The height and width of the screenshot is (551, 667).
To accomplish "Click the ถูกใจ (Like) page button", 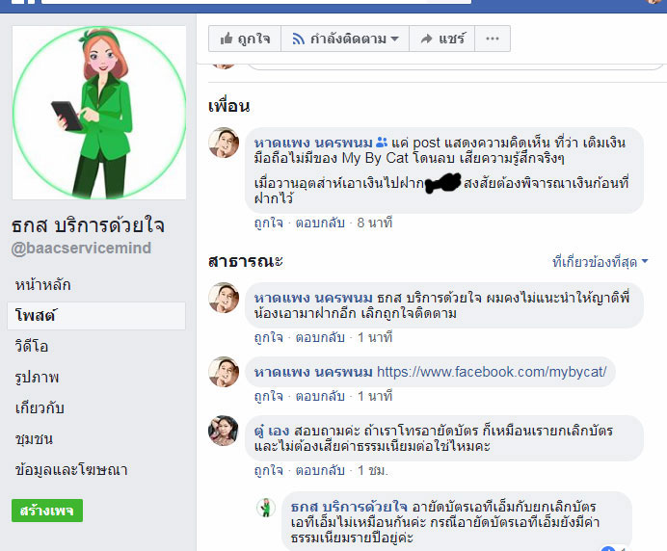I will pyautogui.click(x=245, y=39).
